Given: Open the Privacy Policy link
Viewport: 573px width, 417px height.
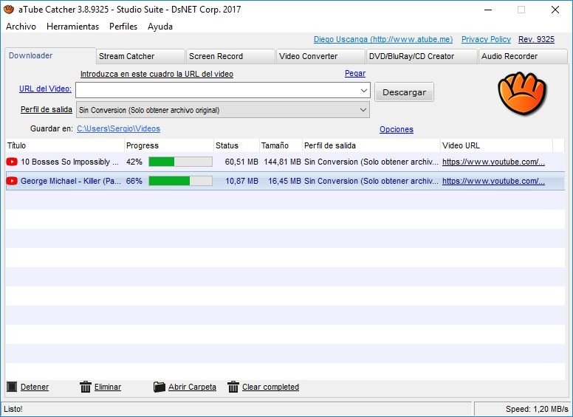Looking at the screenshot, I should [486, 39].
